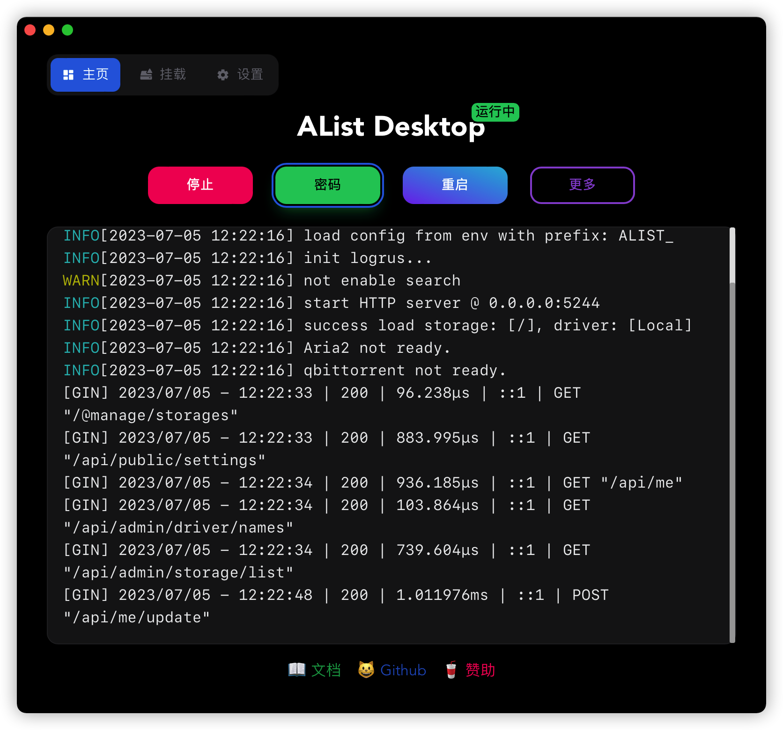Viewport: 783px width, 730px height.
Task: Click the drive icon on the 挂载 tab
Action: point(146,75)
